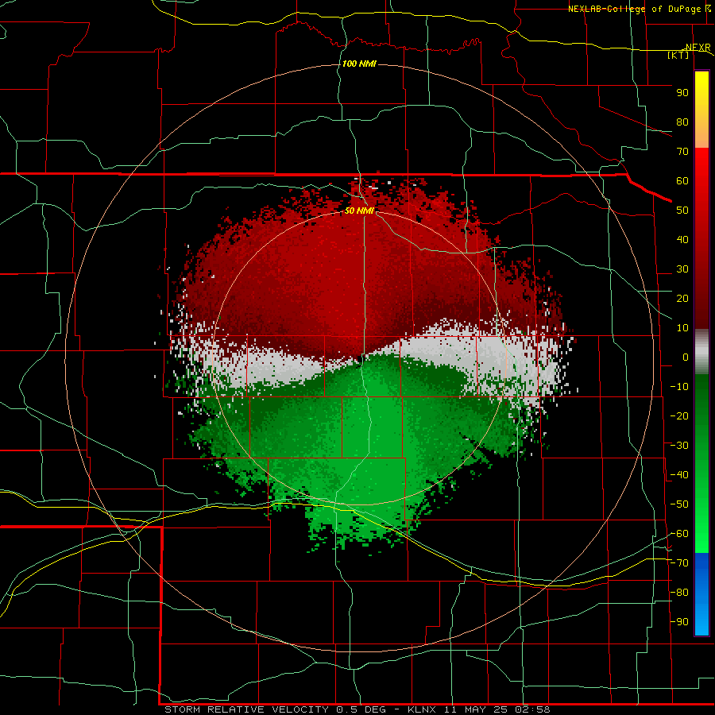Screen dimensions: 715x715
Task: Click the "STORM RELATIVE VELOCITY 0.5 DEG" caption
Action: coord(275,709)
